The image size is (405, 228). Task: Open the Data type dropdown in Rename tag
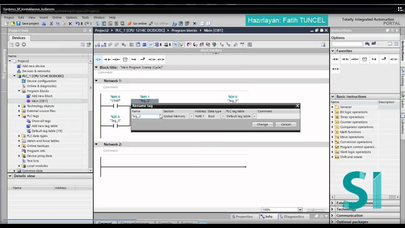pos(223,116)
